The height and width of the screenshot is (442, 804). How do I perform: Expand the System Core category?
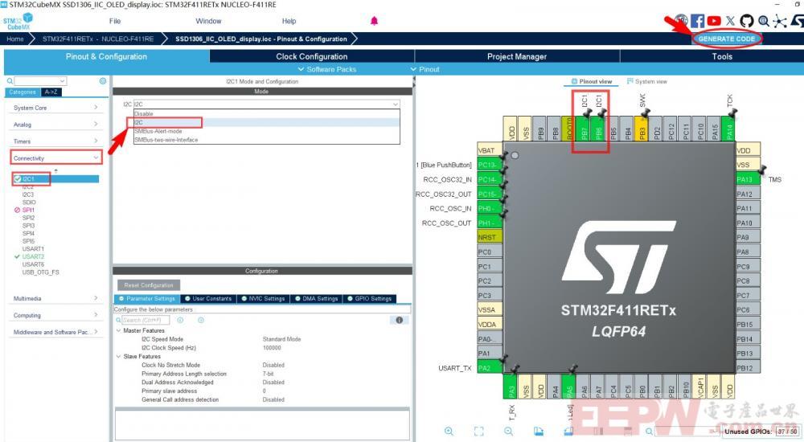click(55, 108)
